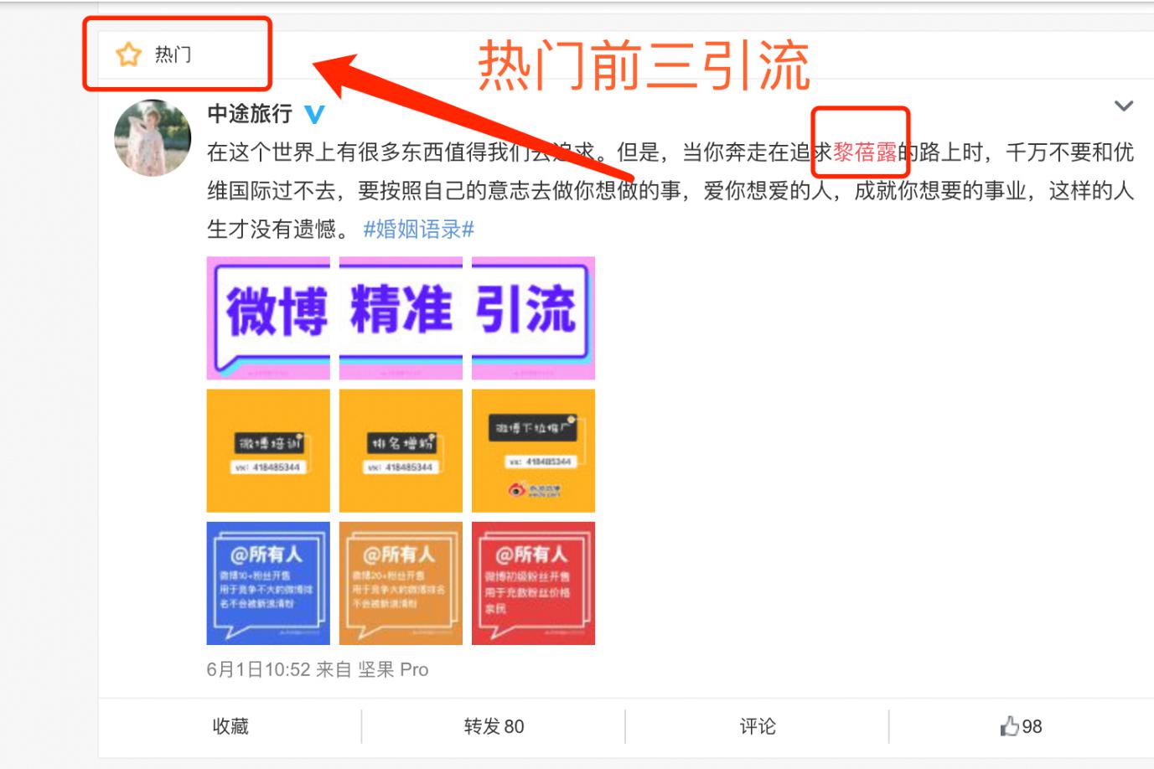Open the orange 排名增粉 image
This screenshot has height=769, width=1154.
tap(401, 451)
